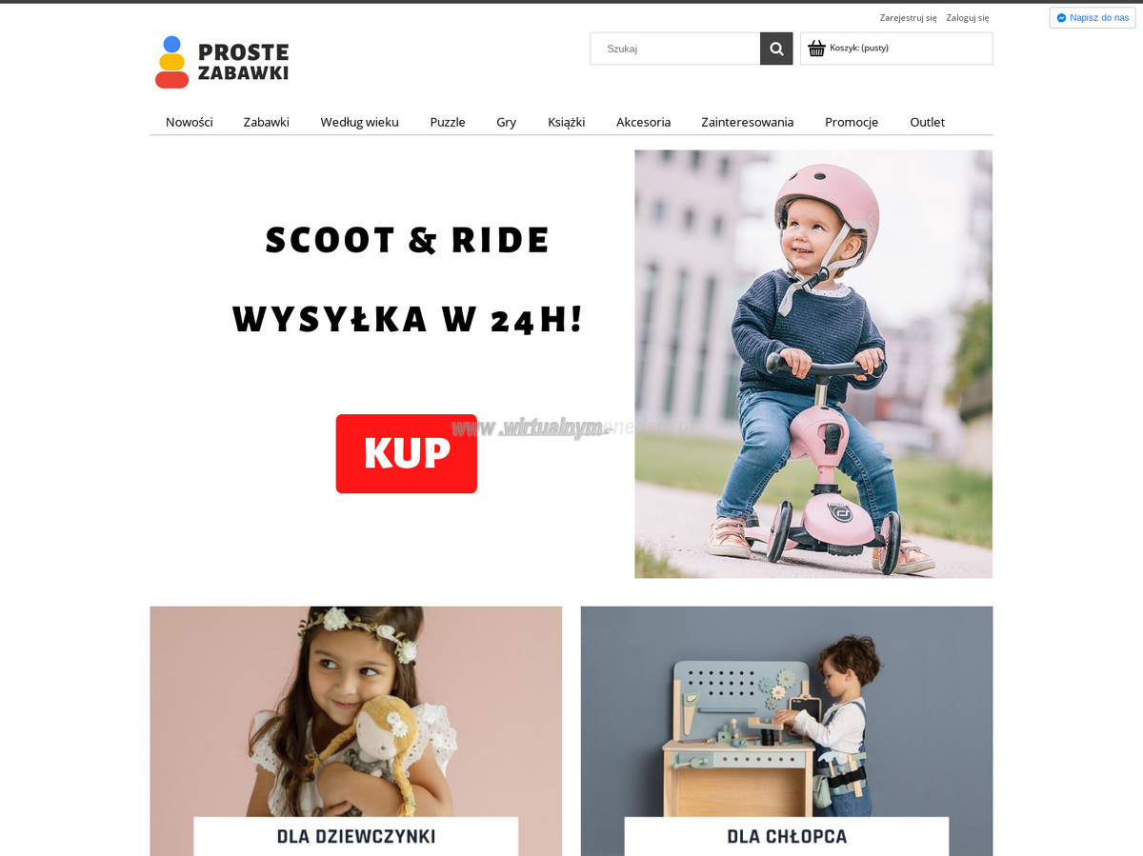Screen dimensions: 1143x856
Task: Go home via the Proste Zabawki logo
Action: [222, 62]
